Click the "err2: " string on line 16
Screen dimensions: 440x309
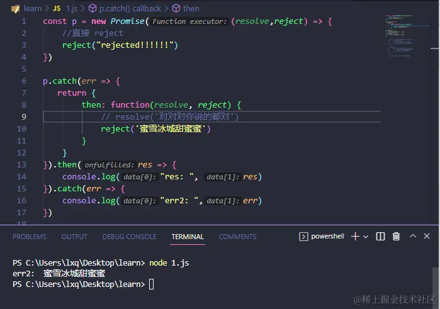(x=179, y=201)
